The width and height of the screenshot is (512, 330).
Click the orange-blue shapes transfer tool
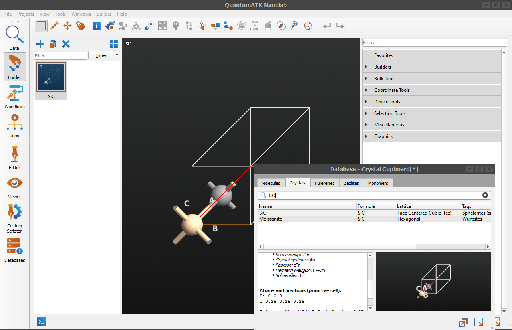click(x=215, y=26)
